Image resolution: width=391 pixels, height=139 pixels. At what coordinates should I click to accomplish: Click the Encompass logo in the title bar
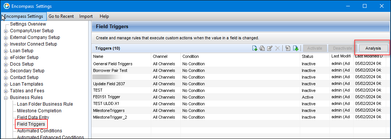tap(6, 6)
